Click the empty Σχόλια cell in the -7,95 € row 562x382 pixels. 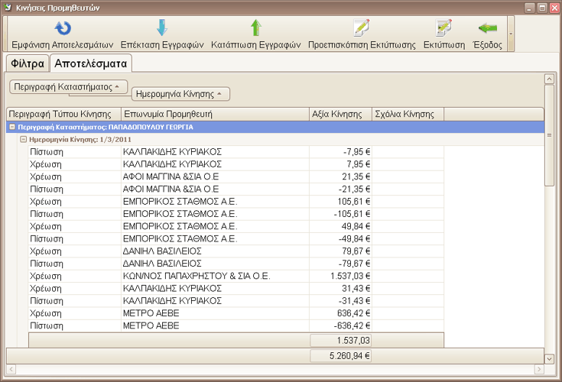pos(408,152)
